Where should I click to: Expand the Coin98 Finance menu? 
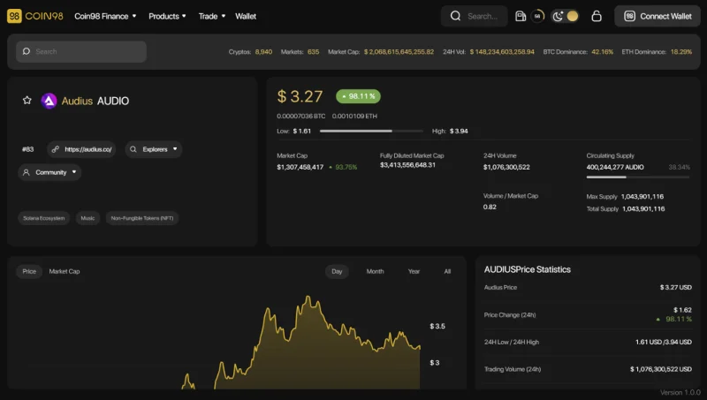[x=105, y=16]
